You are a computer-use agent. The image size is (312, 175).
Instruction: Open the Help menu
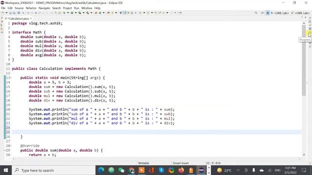pyautogui.click(x=97, y=8)
